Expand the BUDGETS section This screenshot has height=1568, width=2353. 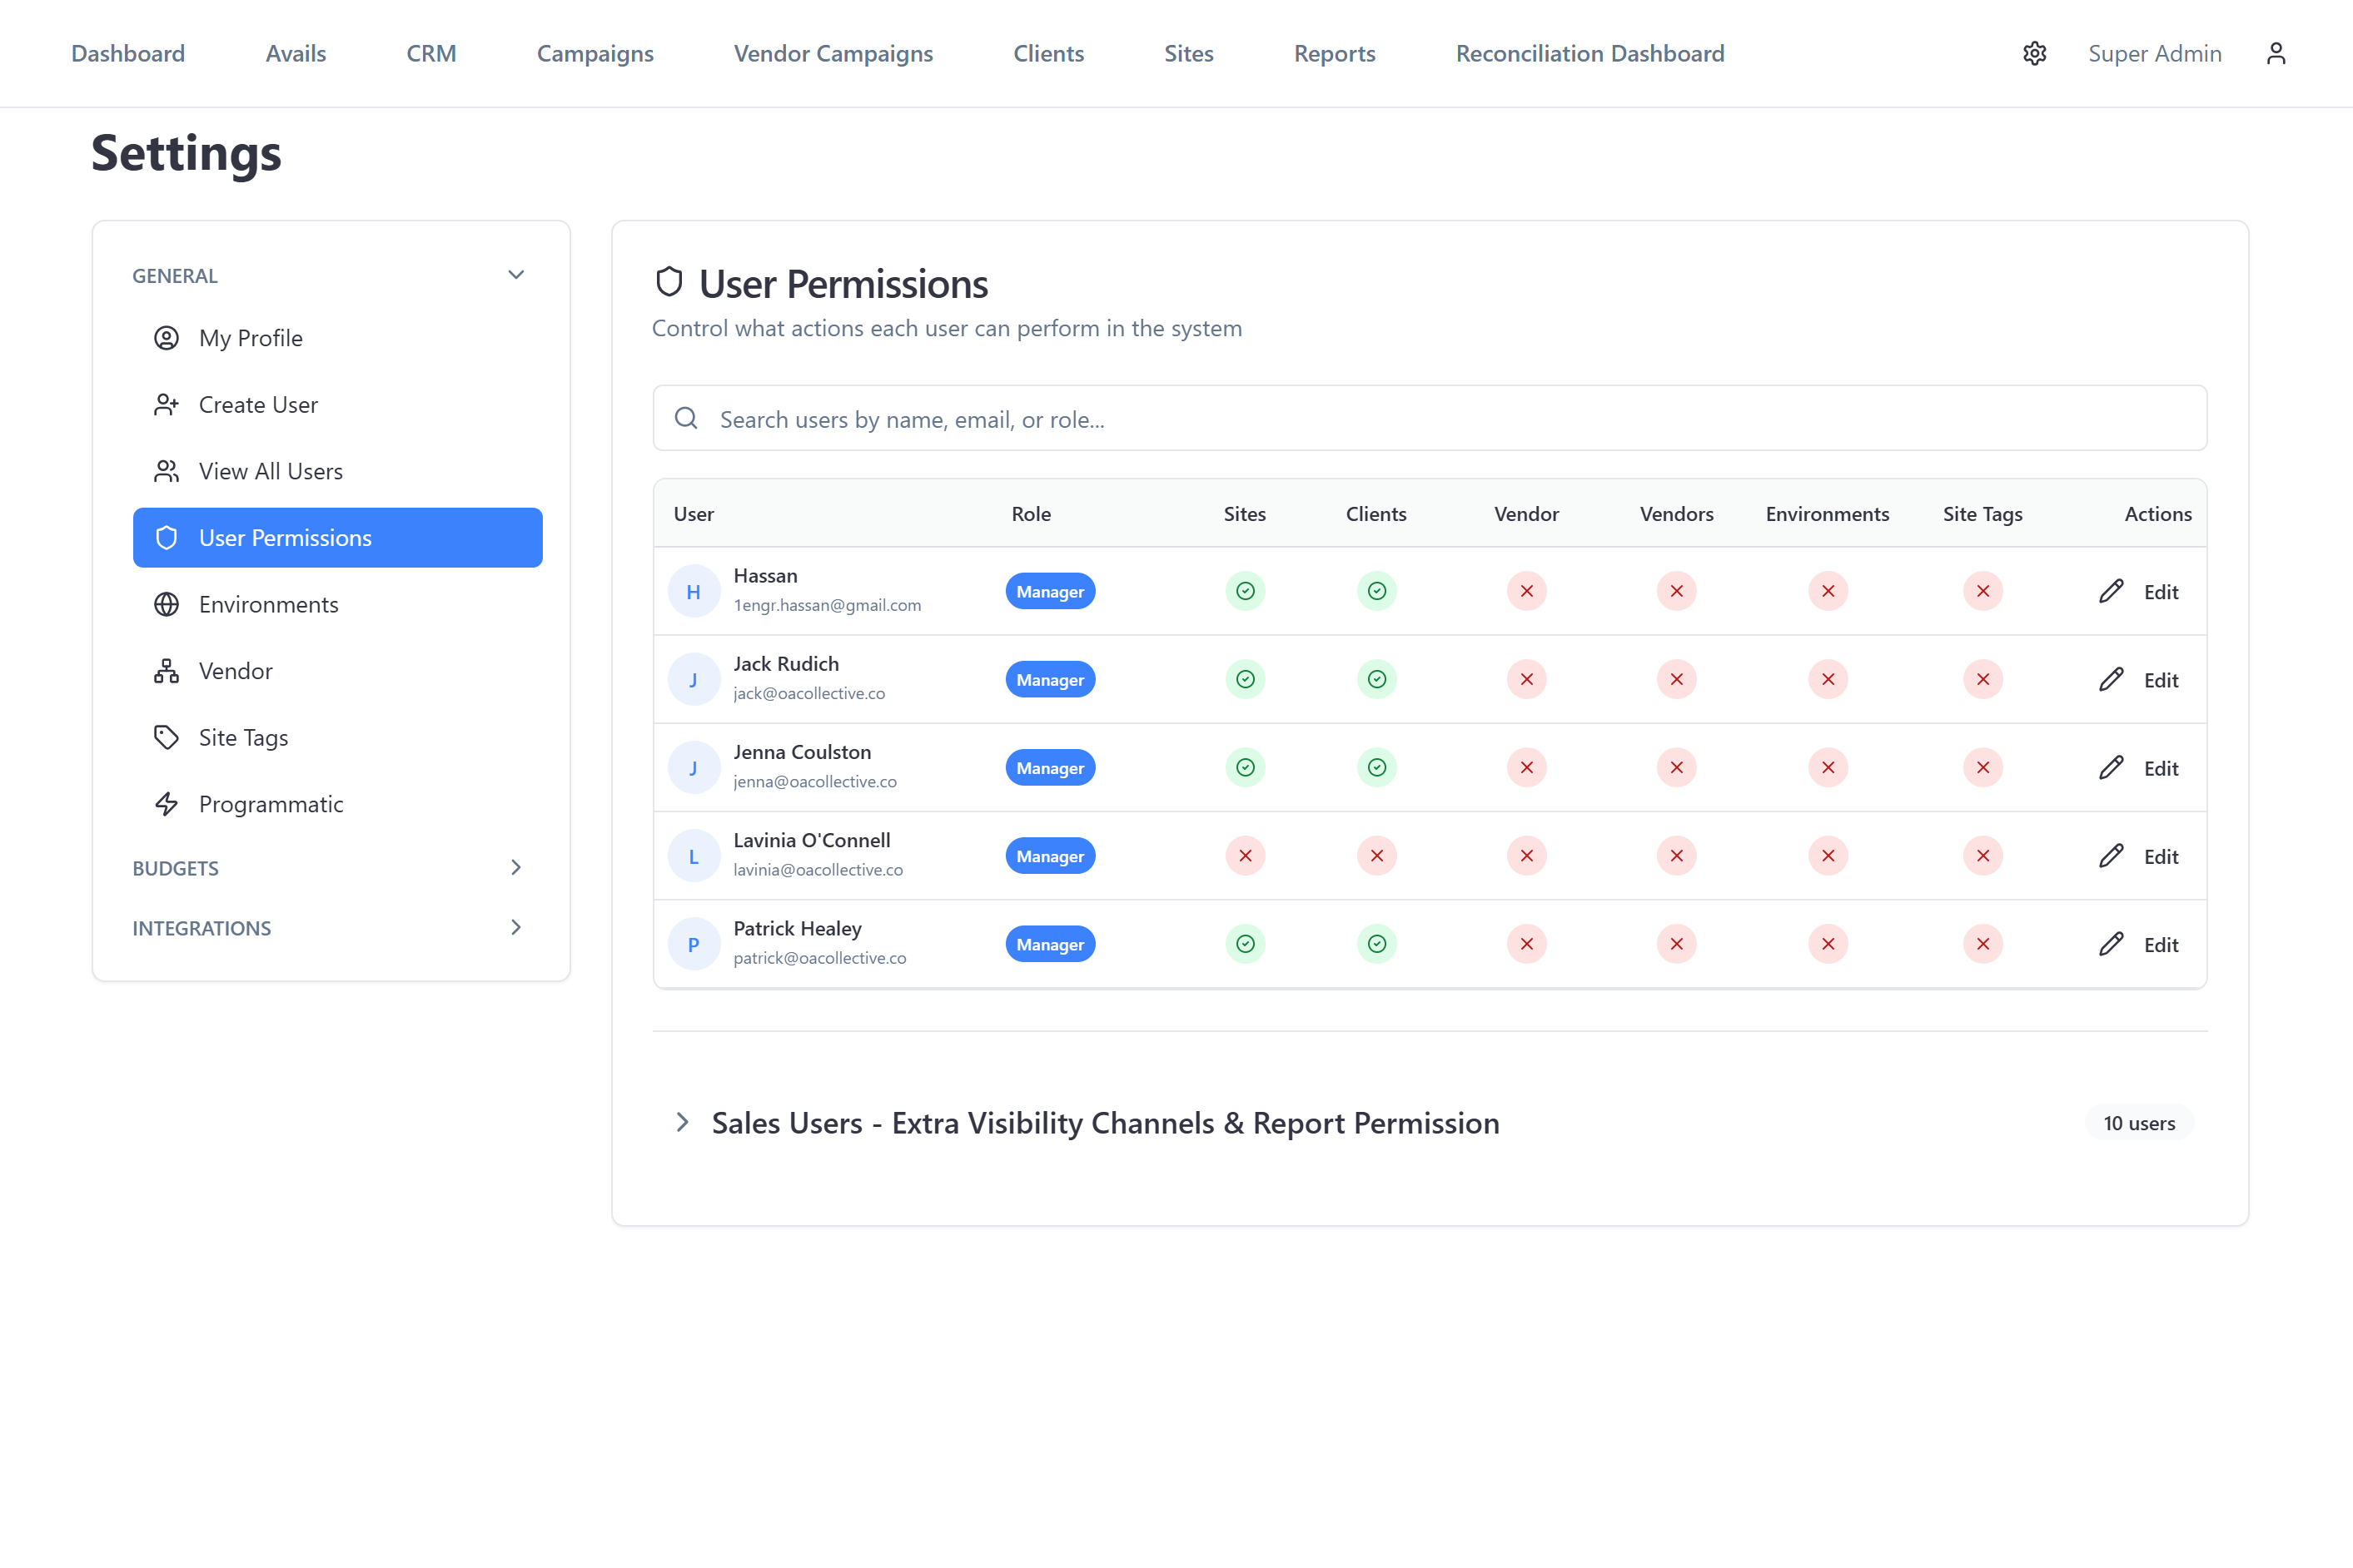click(x=515, y=867)
